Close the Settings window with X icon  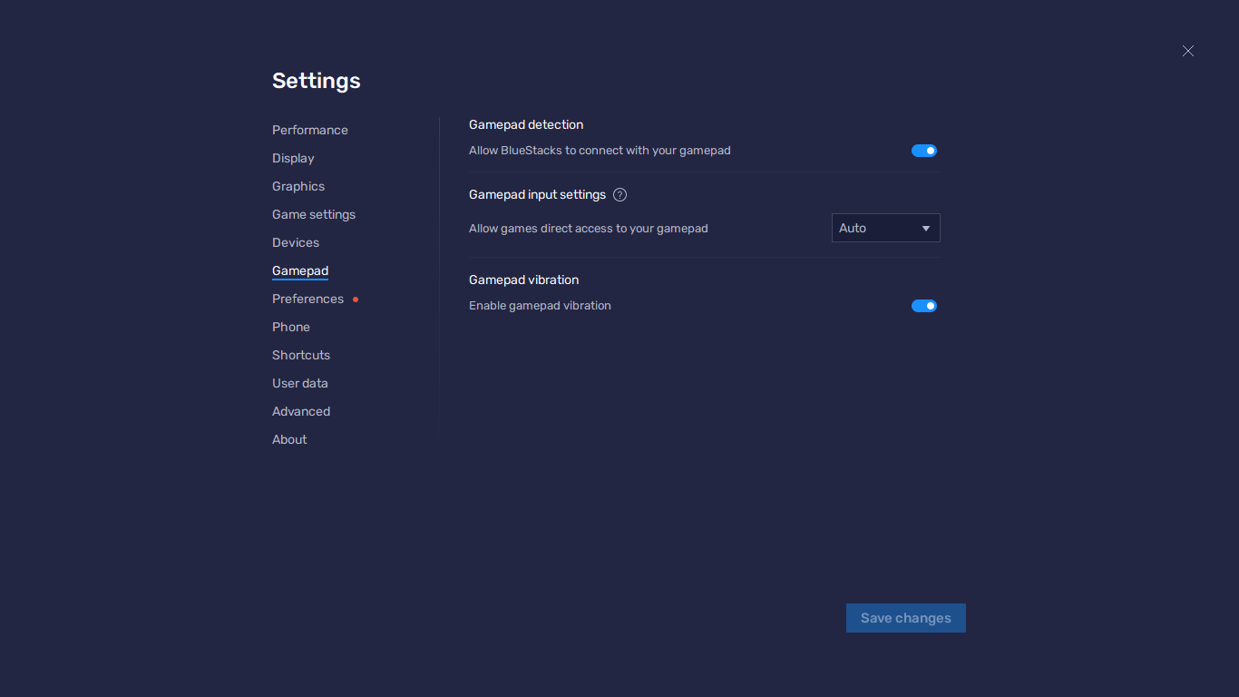tap(1188, 52)
